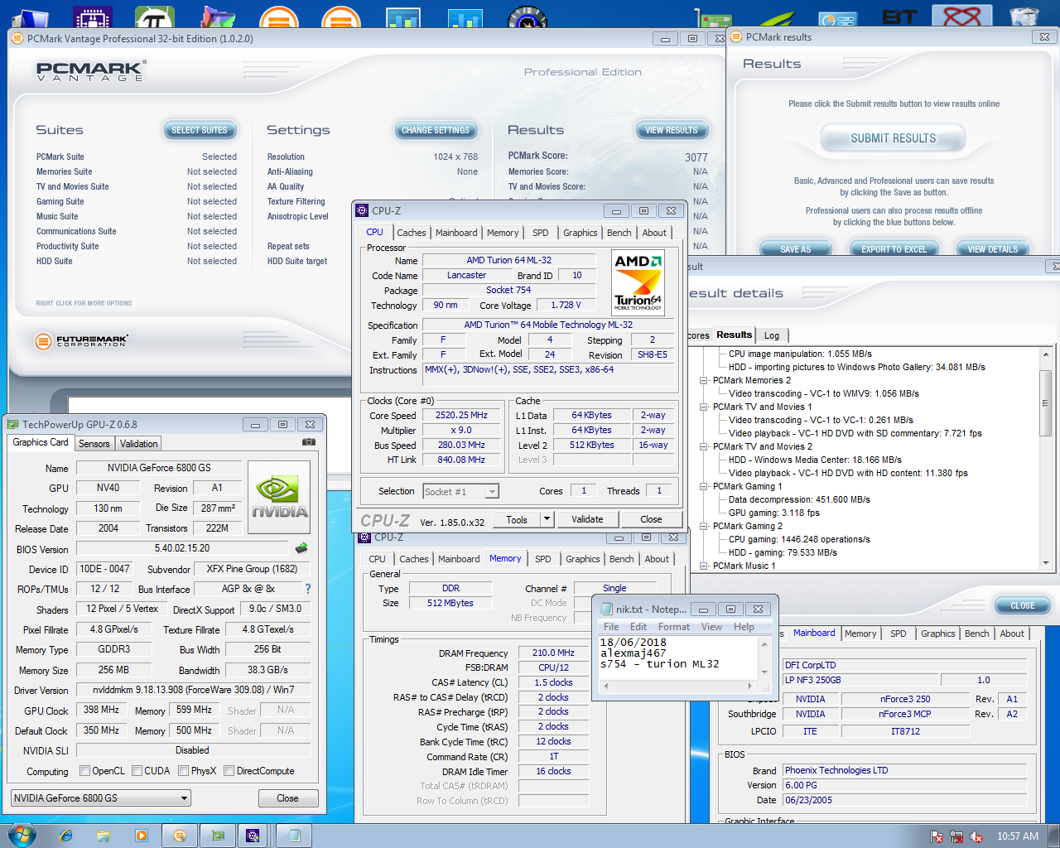
Task: Open the File menu in Notepad
Action: (x=611, y=627)
